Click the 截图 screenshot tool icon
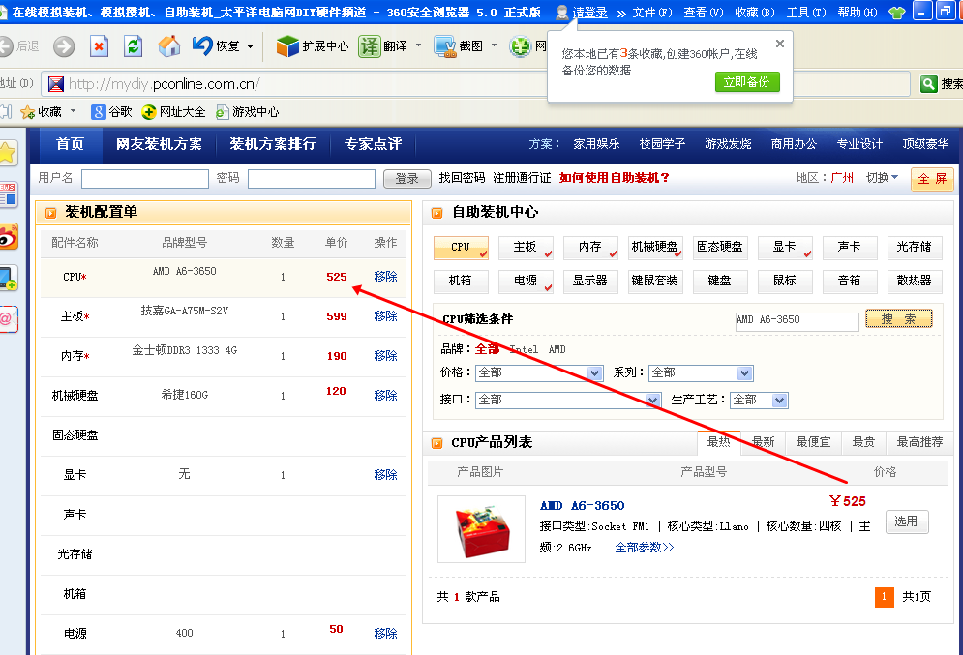Image resolution: width=963 pixels, height=655 pixels. pyautogui.click(x=445, y=46)
